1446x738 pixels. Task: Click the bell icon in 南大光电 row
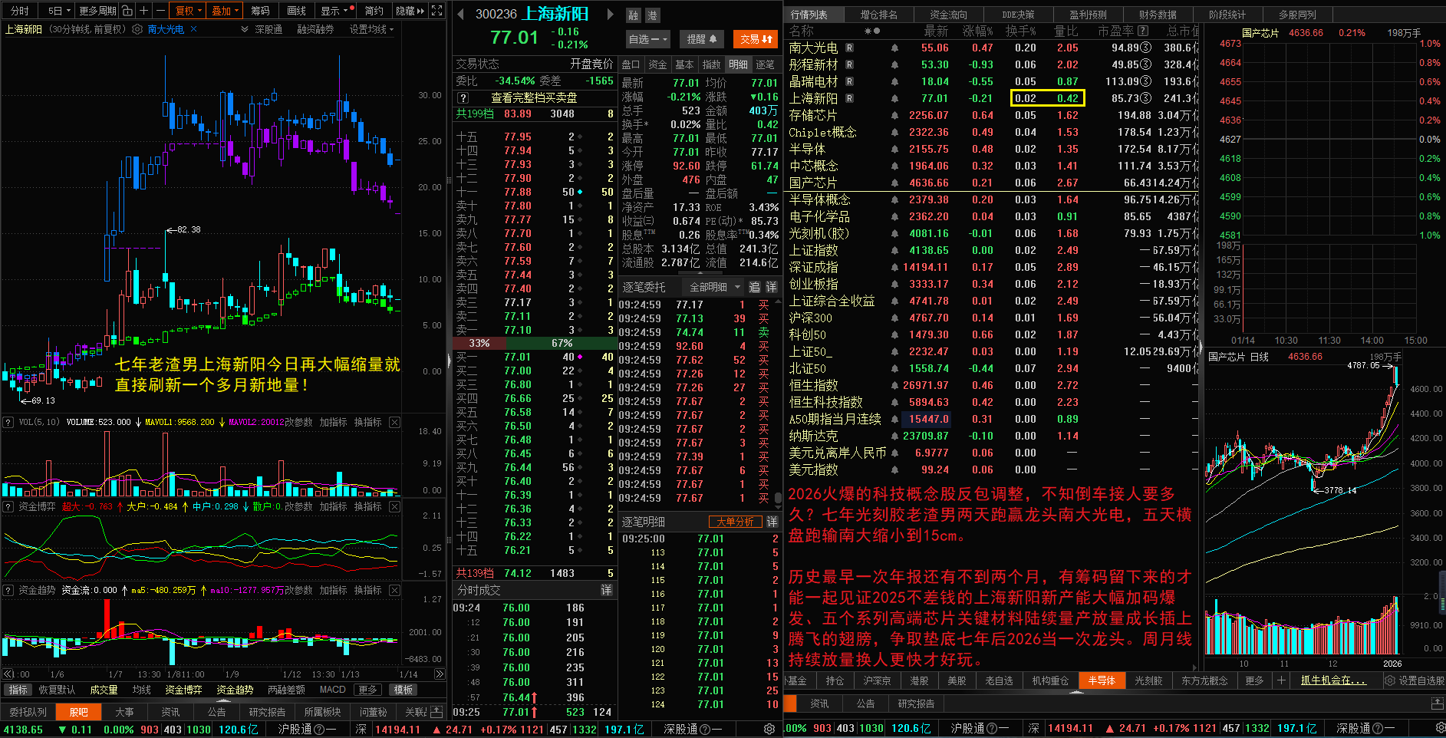point(894,48)
